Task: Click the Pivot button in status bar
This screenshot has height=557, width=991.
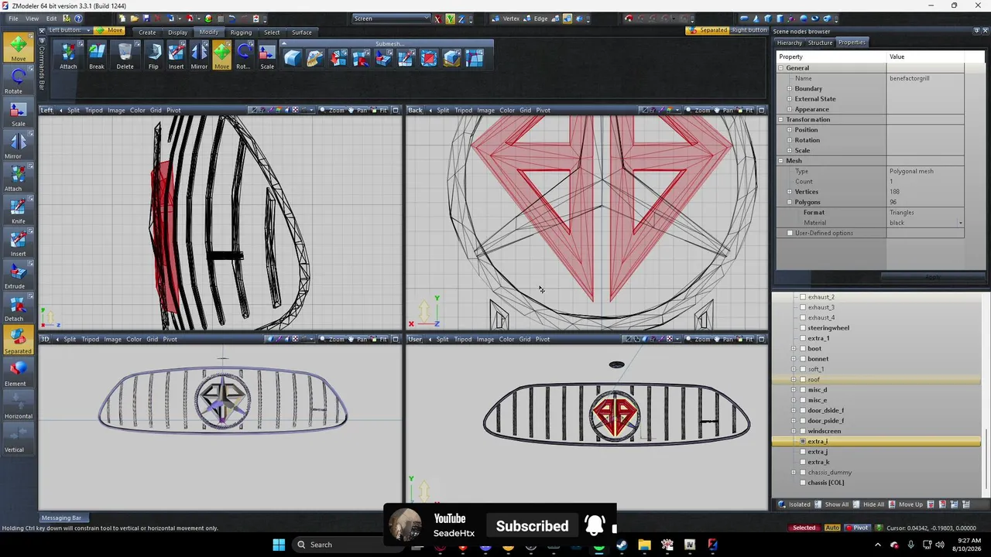Action: (856, 528)
